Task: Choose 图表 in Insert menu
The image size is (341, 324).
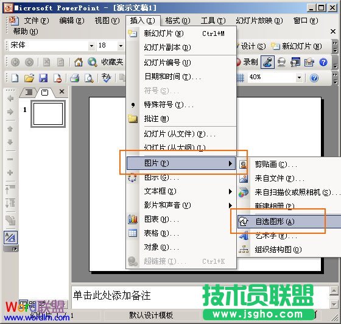Action: point(181,219)
